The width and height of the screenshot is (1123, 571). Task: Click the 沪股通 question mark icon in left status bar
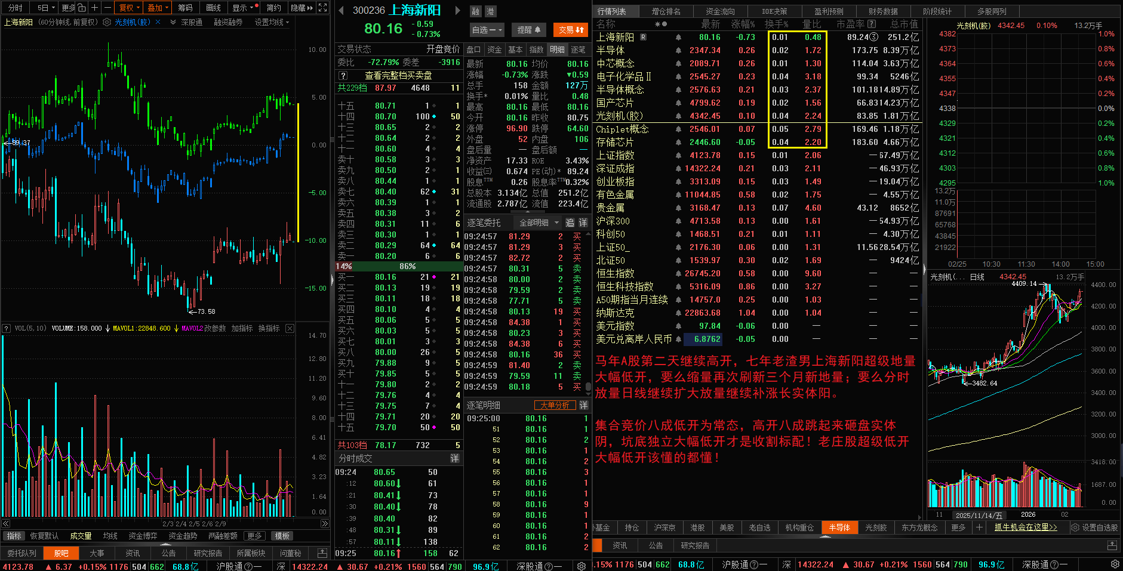pyautogui.click(x=248, y=566)
